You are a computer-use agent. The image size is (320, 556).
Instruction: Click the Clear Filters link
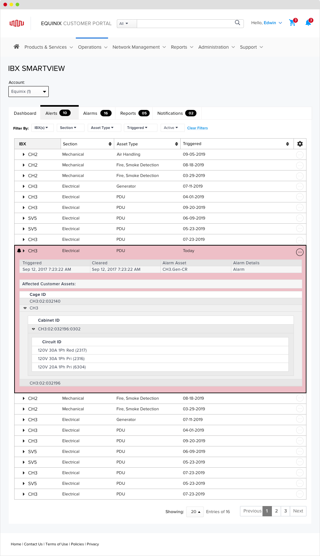pyautogui.click(x=197, y=128)
